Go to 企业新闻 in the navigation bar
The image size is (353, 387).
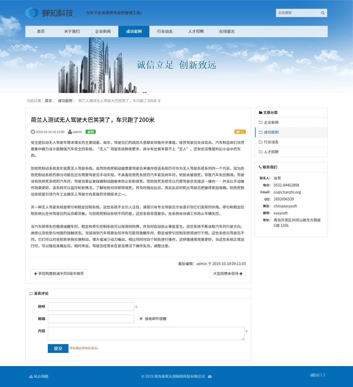pyautogui.click(x=103, y=32)
